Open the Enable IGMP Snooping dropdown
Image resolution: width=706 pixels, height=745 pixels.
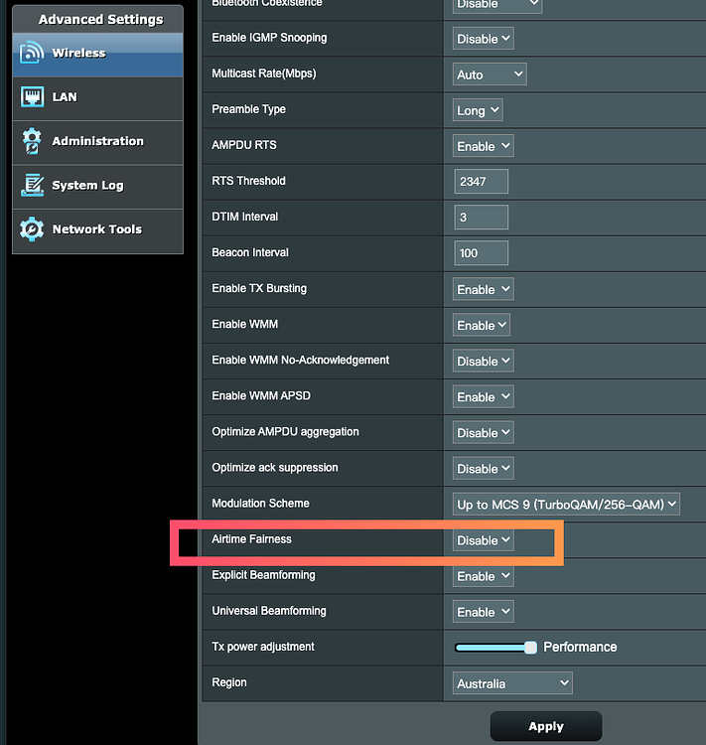484,39
